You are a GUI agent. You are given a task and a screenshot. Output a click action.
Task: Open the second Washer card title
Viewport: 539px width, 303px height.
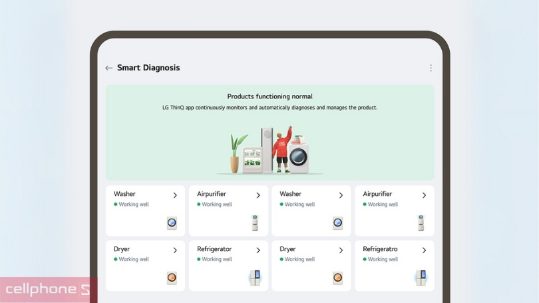coord(291,194)
